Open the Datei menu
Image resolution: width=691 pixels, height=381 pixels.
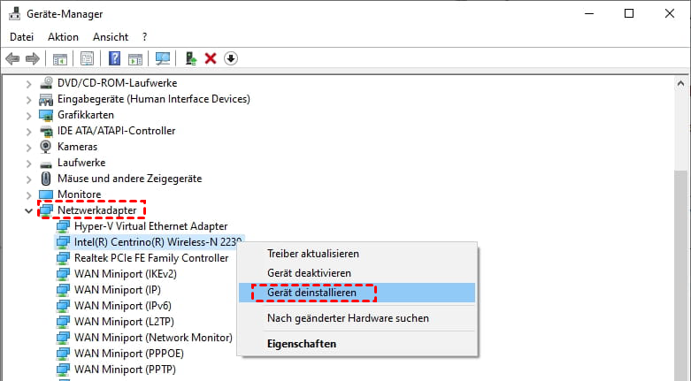21,37
